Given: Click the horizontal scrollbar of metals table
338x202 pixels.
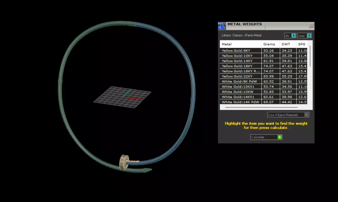Looking at the screenshot, I should 261,107.
